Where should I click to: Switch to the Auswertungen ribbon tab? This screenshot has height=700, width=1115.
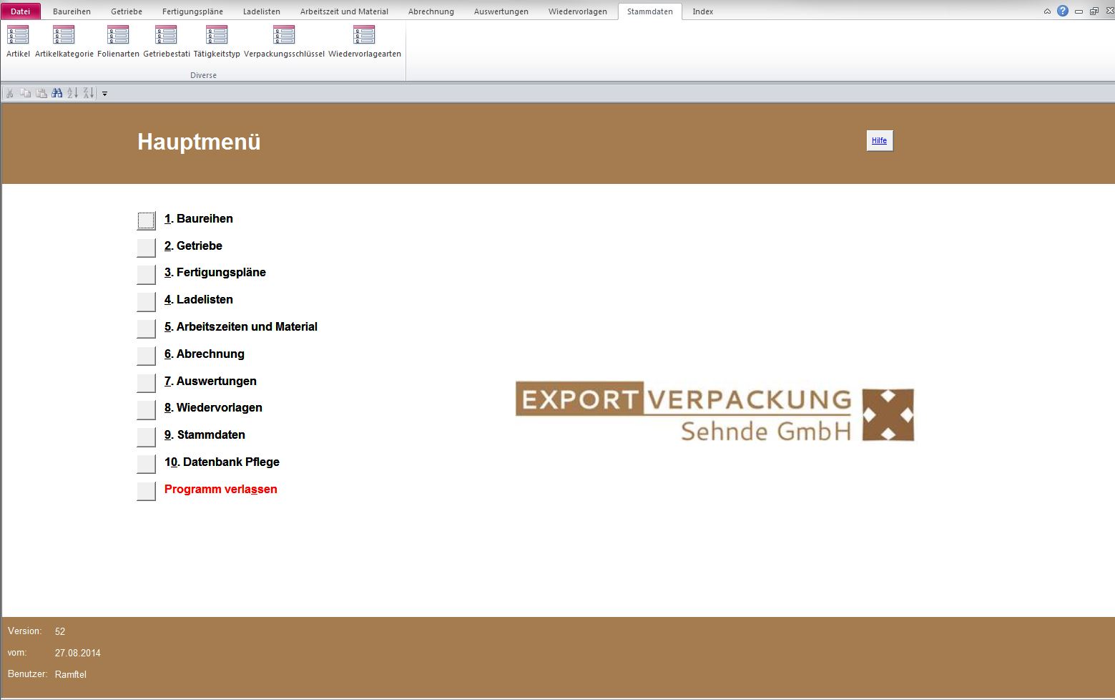(501, 11)
